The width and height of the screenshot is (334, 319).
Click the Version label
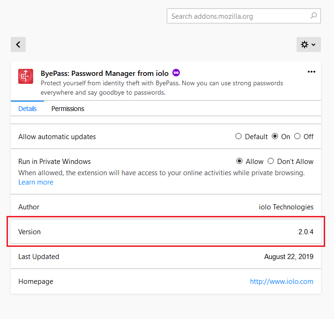29,231
